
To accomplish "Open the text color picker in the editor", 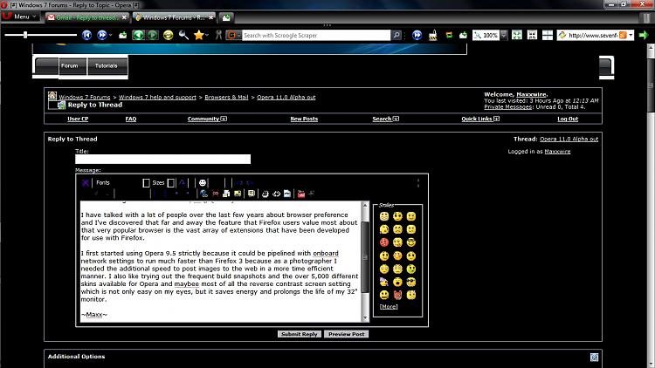I will [183, 183].
